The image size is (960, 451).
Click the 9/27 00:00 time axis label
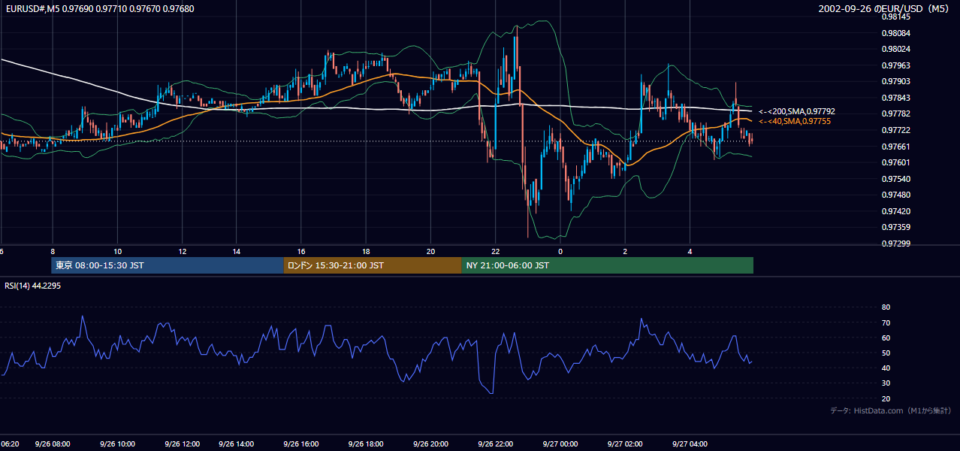point(560,444)
